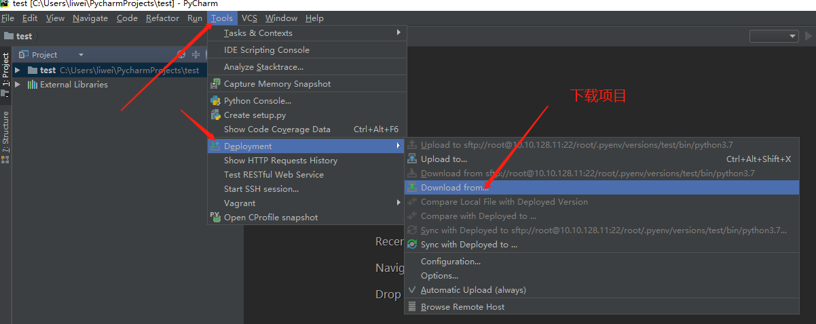Select Start SSH session entry
816x324 pixels.
click(x=307, y=188)
